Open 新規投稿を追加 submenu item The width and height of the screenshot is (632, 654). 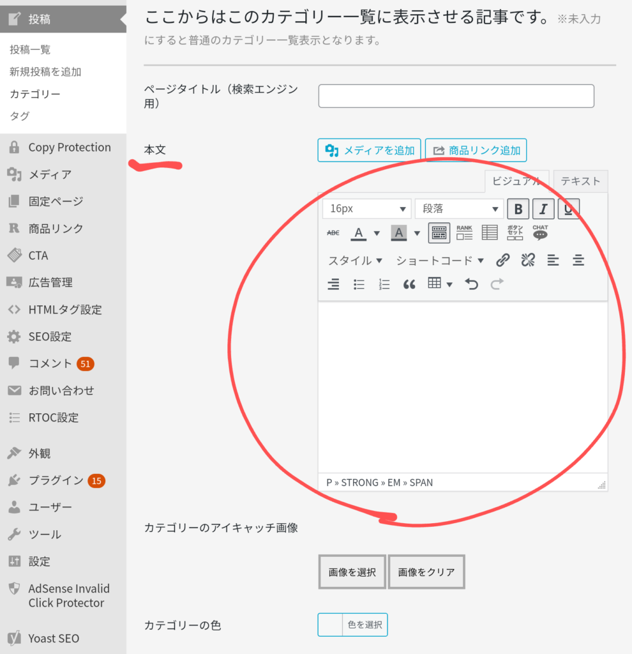[45, 72]
